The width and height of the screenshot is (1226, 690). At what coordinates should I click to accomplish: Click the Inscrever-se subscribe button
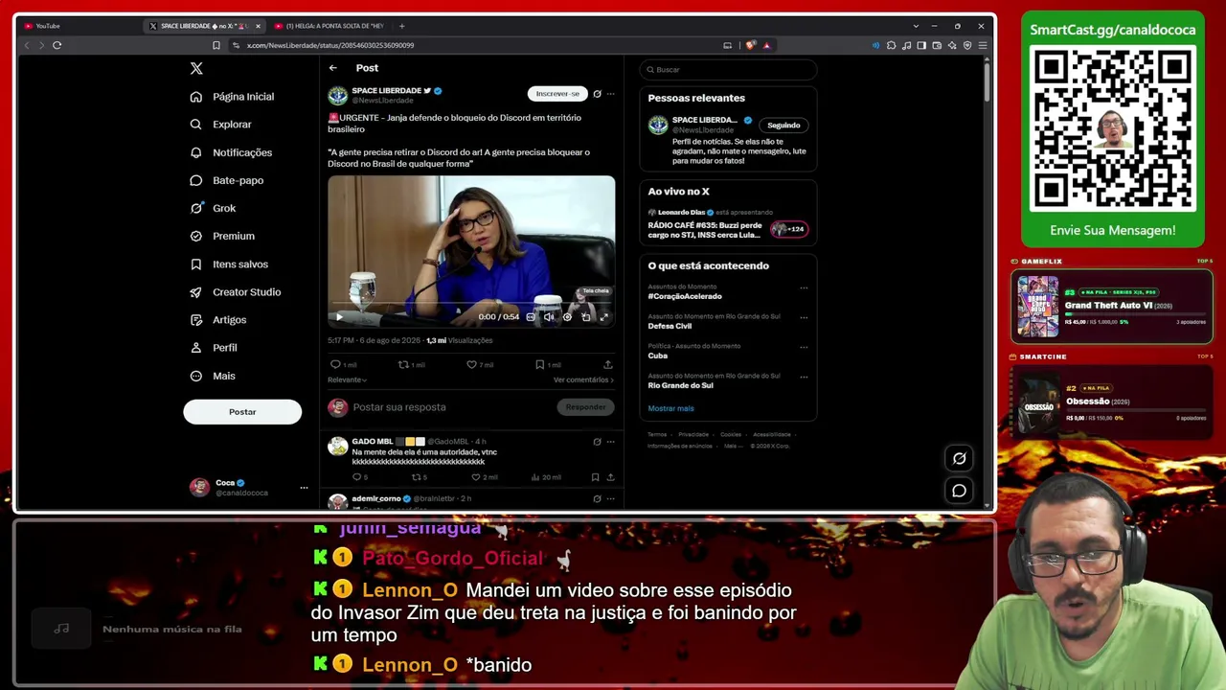[x=557, y=94]
